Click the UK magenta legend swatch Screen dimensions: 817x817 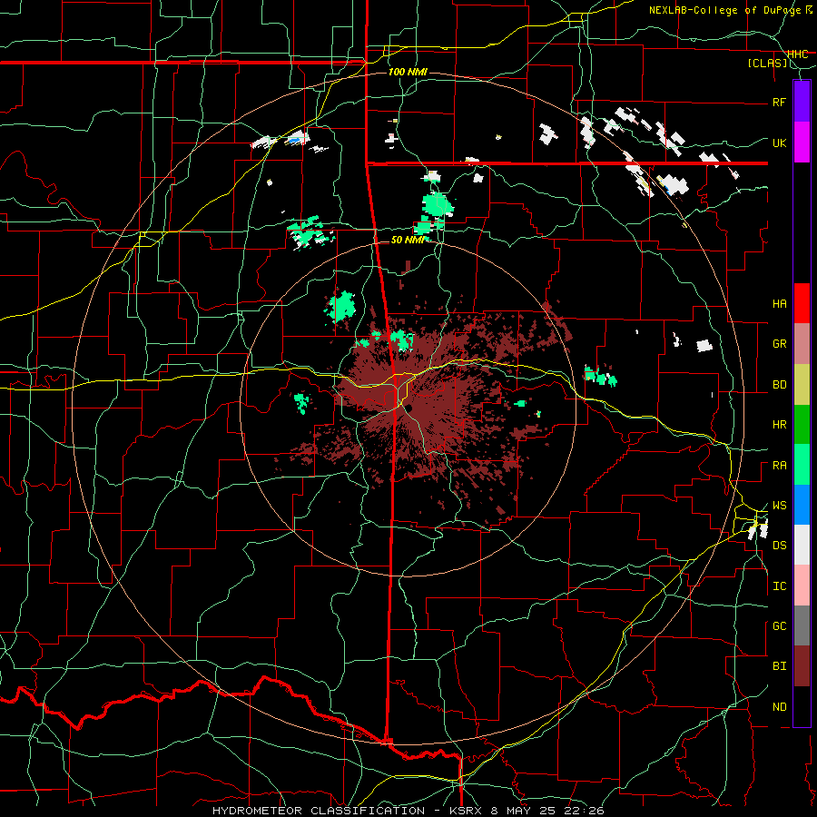click(x=802, y=143)
